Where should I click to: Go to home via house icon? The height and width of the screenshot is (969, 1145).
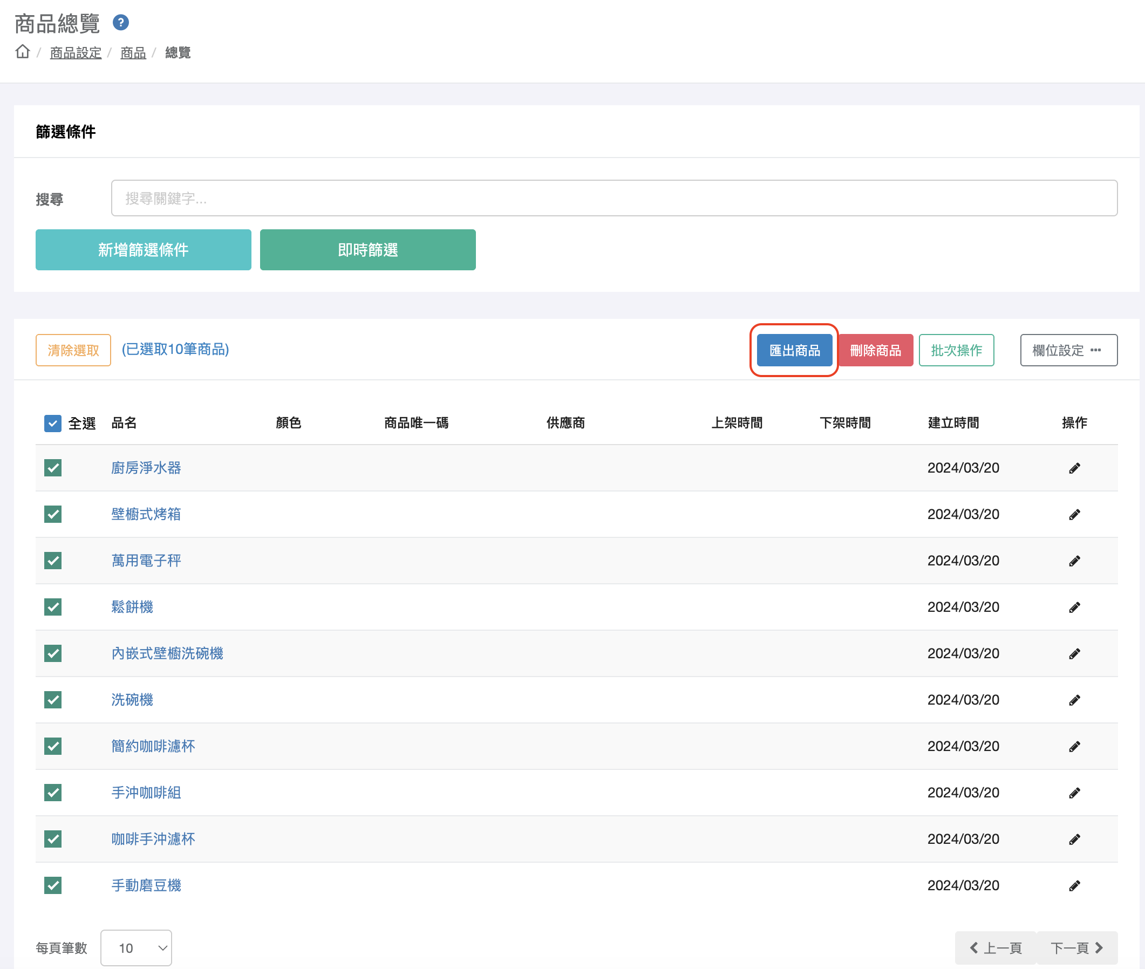coord(23,52)
